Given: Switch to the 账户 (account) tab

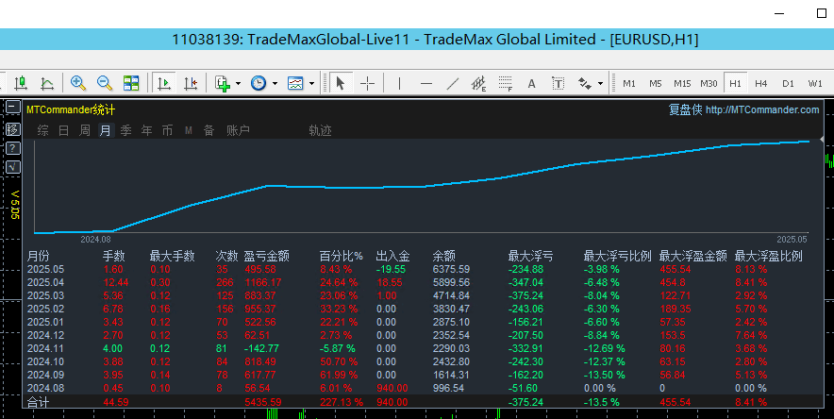Looking at the screenshot, I should pyautogui.click(x=238, y=130).
